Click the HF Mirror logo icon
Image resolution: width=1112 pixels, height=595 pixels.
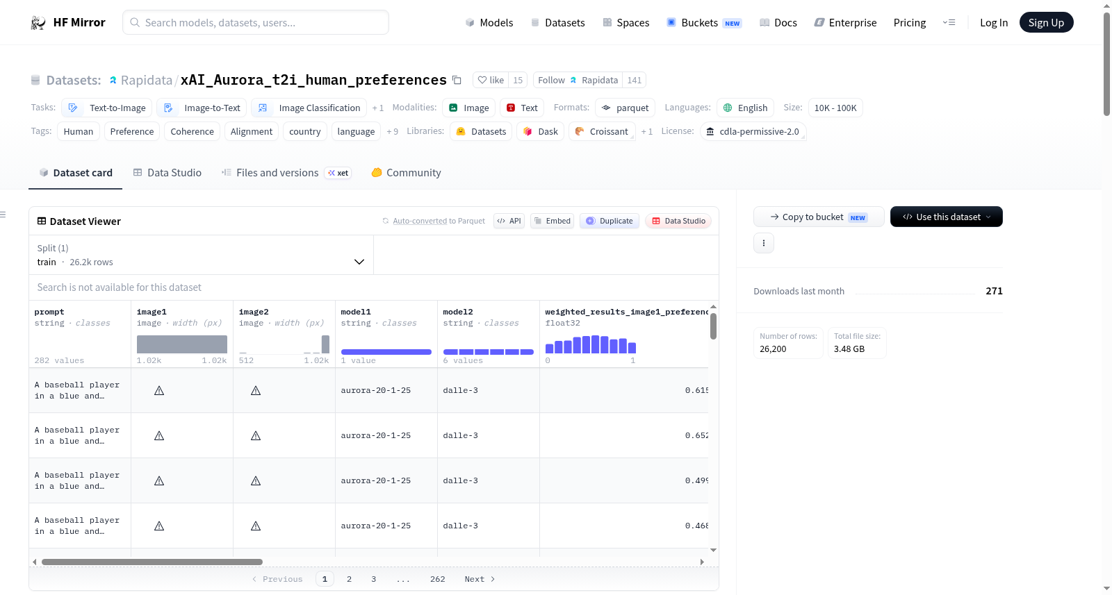pyautogui.click(x=38, y=23)
